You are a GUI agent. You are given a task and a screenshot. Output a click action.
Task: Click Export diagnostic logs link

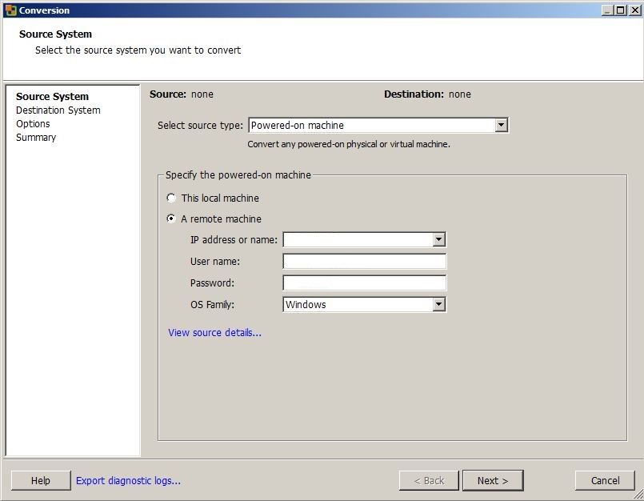pyautogui.click(x=128, y=481)
